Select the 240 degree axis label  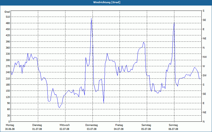(8, 72)
